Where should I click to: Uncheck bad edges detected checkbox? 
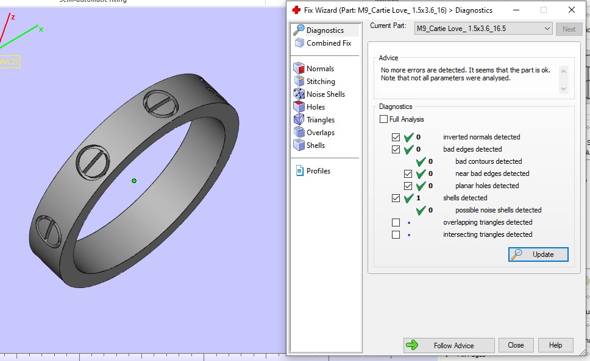click(396, 149)
